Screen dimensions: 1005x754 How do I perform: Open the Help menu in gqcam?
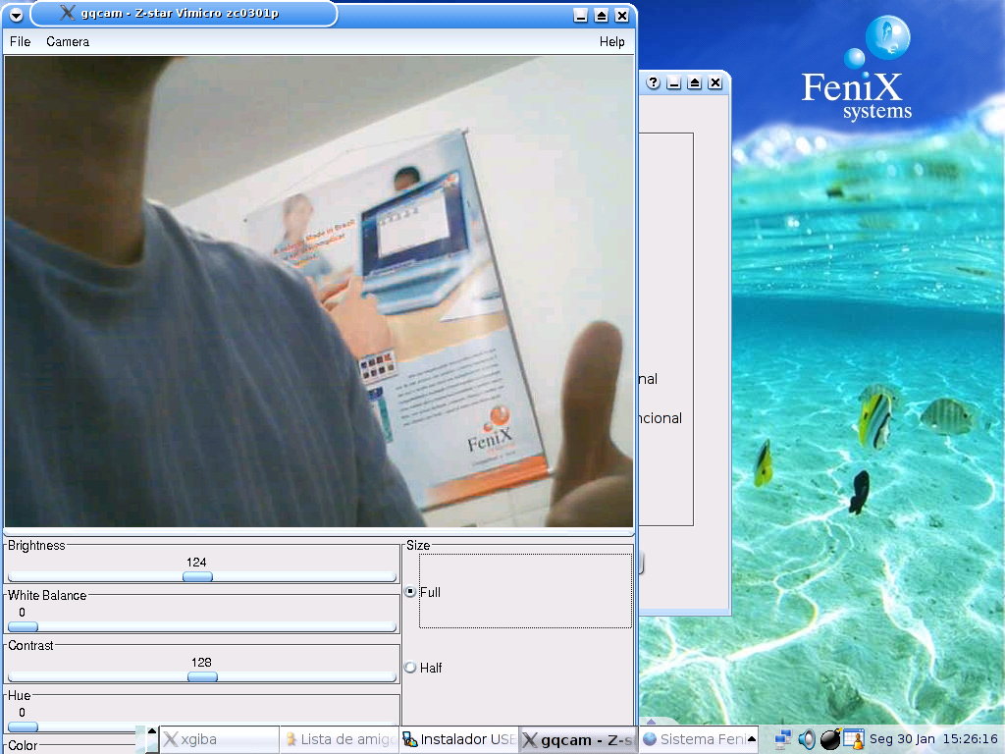click(612, 41)
